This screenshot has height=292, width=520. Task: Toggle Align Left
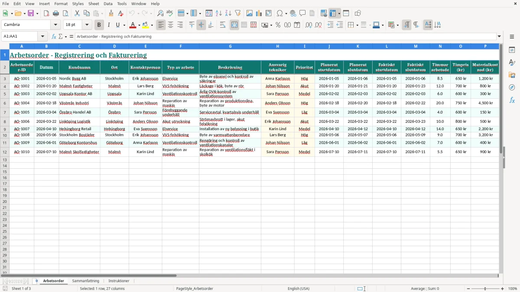point(161,25)
